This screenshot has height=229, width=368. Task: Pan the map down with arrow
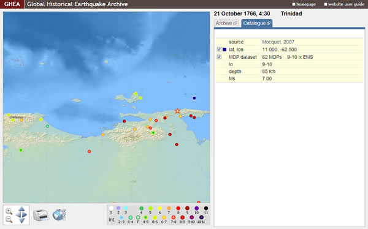(x=21, y=220)
